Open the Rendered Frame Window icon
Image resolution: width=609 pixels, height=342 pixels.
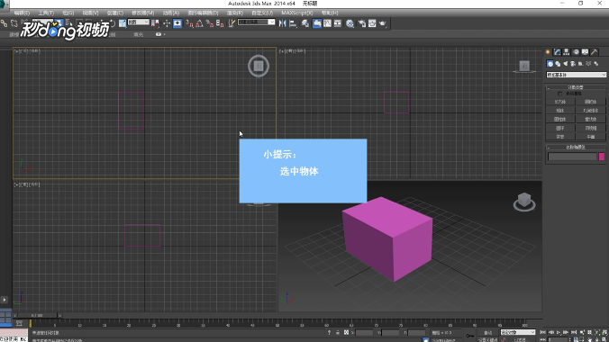tap(372, 23)
